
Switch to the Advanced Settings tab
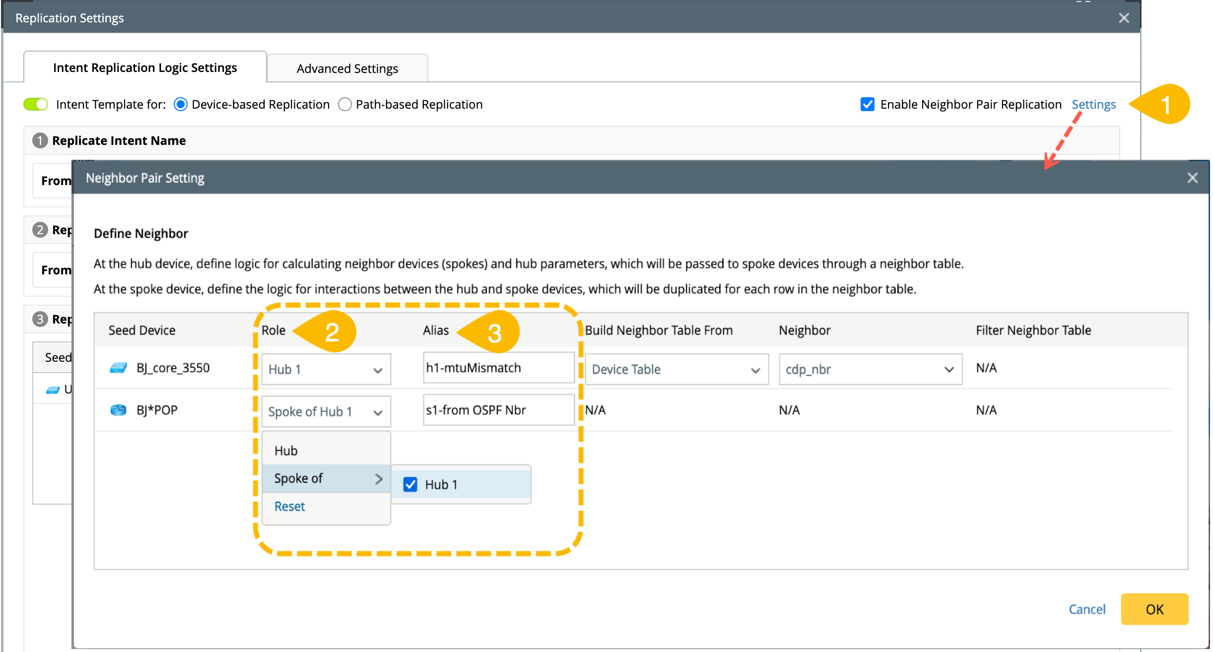347,68
